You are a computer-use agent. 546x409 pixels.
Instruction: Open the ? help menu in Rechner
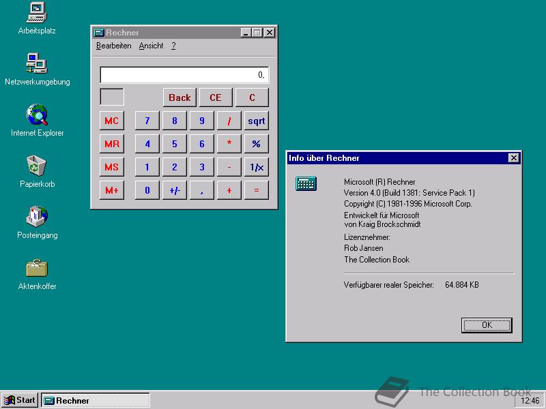click(x=173, y=46)
